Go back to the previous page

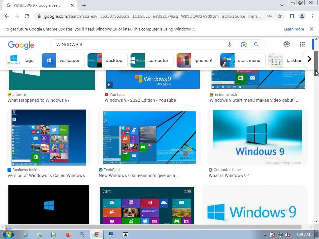pyautogui.click(x=7, y=16)
